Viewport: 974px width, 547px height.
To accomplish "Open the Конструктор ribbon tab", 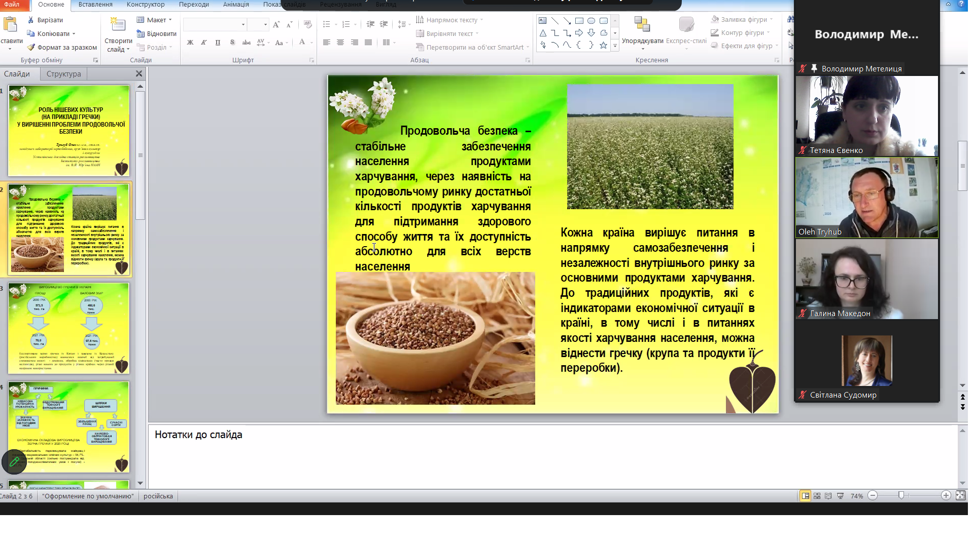I will tap(146, 4).
